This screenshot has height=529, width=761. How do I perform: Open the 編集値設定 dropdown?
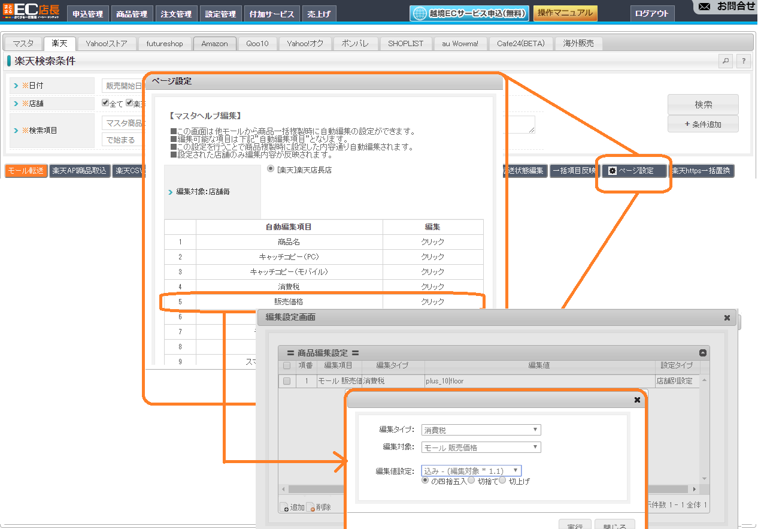click(x=471, y=471)
